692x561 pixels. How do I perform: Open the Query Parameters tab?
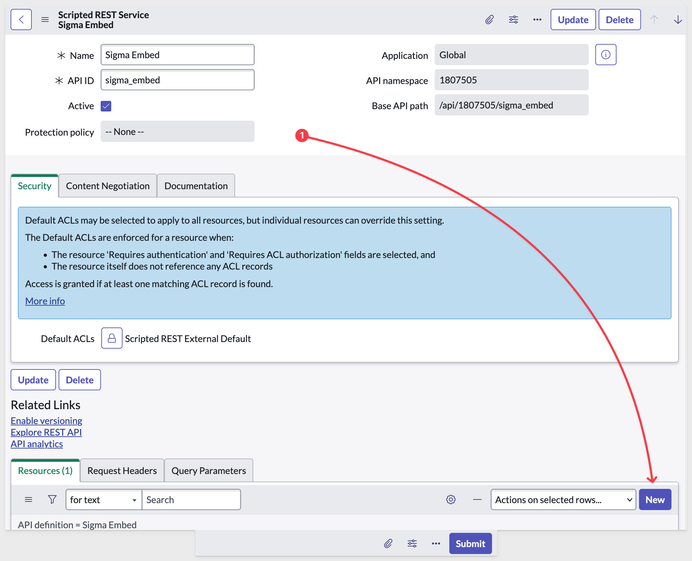click(209, 471)
